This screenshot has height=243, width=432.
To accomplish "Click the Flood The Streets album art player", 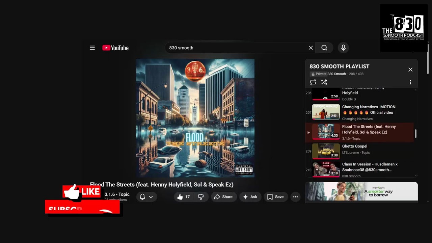I will tap(195, 118).
